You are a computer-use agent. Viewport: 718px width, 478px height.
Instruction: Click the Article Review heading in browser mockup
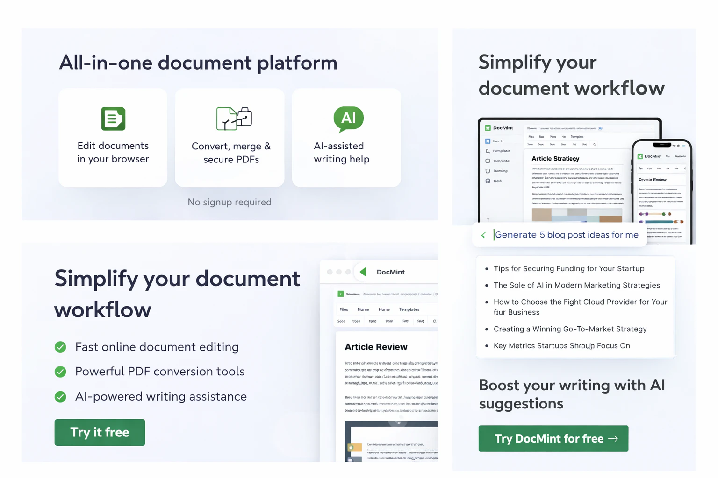(x=376, y=347)
